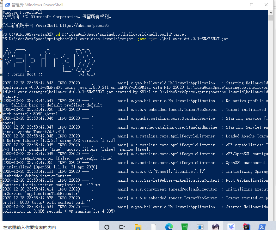Click 'APR/OpenSSL configu' log message
This screenshot has height=230, width=276.
(247, 154)
